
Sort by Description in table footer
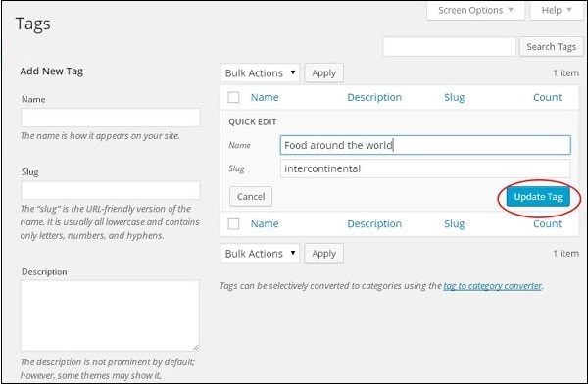click(374, 224)
